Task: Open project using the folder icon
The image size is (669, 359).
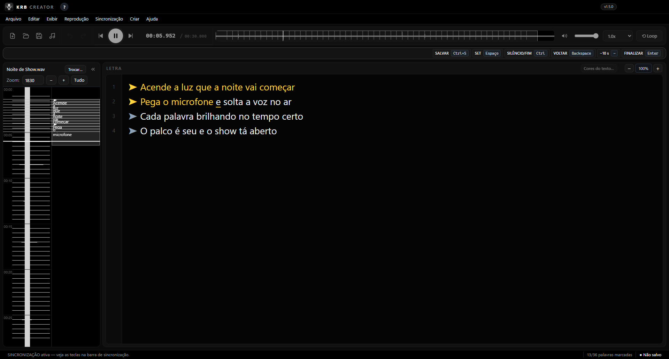Action: click(x=26, y=36)
